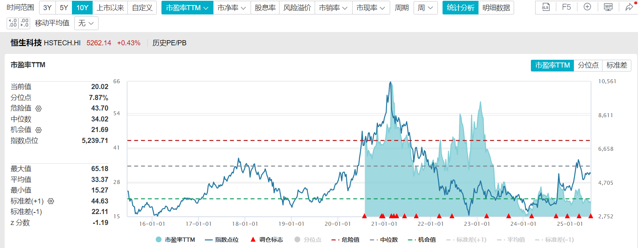Open the 移动平均值 dropdown showing 无
The height and width of the screenshot is (248, 638).
[x=86, y=23]
